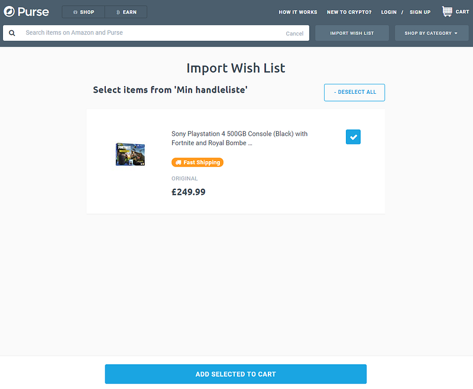The image size is (473, 389).
Task: Click Add Selected to Cart button
Action: (235, 374)
